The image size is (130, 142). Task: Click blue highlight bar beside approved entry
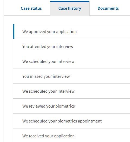(14, 31)
